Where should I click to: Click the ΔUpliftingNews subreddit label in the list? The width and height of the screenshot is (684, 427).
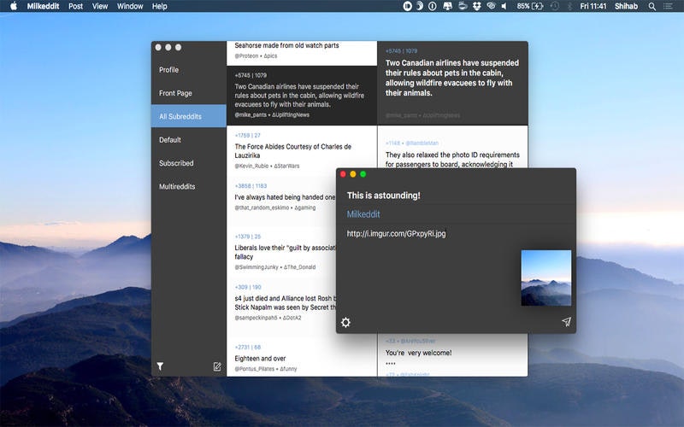[291, 115]
